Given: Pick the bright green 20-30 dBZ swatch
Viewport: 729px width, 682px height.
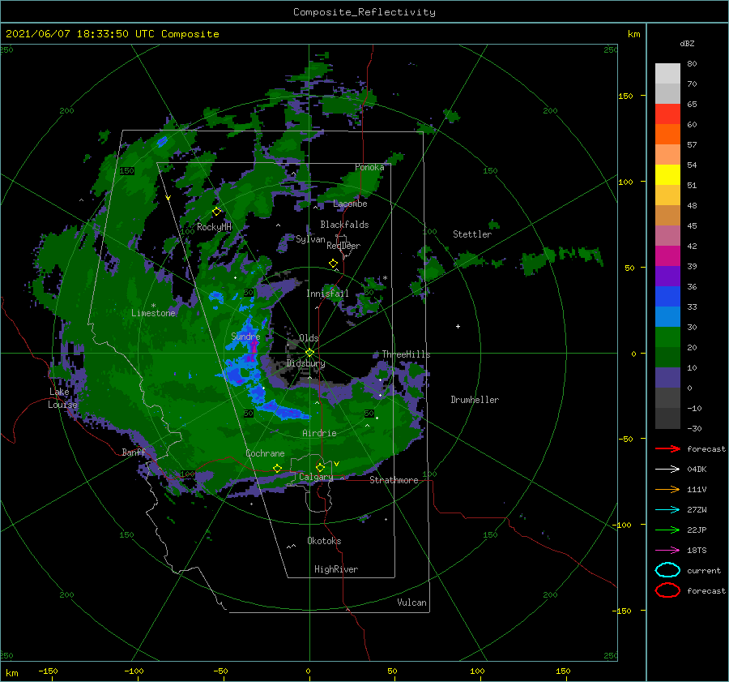Looking at the screenshot, I should 667,337.
